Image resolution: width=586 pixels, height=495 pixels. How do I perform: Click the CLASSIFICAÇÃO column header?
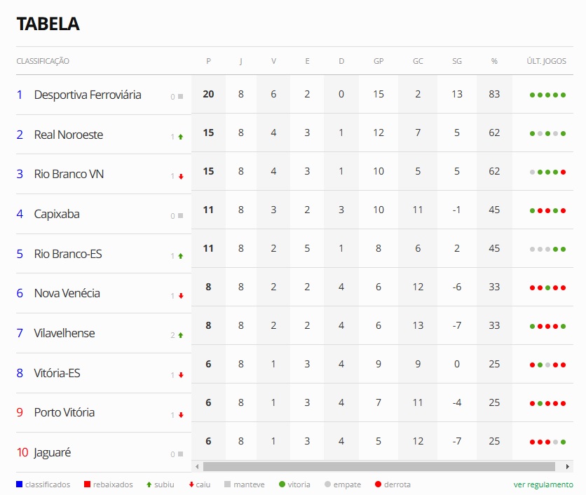point(43,61)
